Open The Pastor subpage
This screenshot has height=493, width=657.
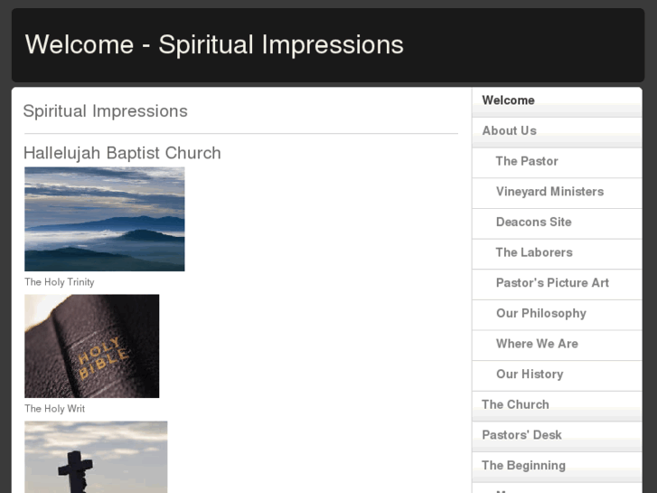click(x=527, y=161)
